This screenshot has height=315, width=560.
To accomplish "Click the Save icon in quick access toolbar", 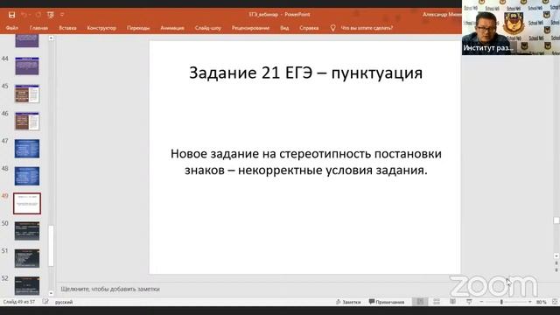I will [11, 15].
